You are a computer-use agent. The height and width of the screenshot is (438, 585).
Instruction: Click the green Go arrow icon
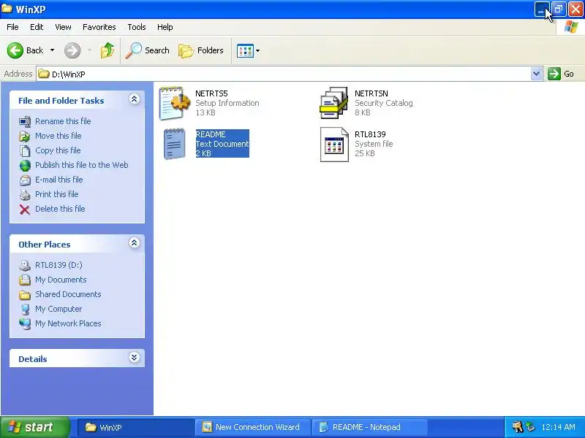[554, 74]
